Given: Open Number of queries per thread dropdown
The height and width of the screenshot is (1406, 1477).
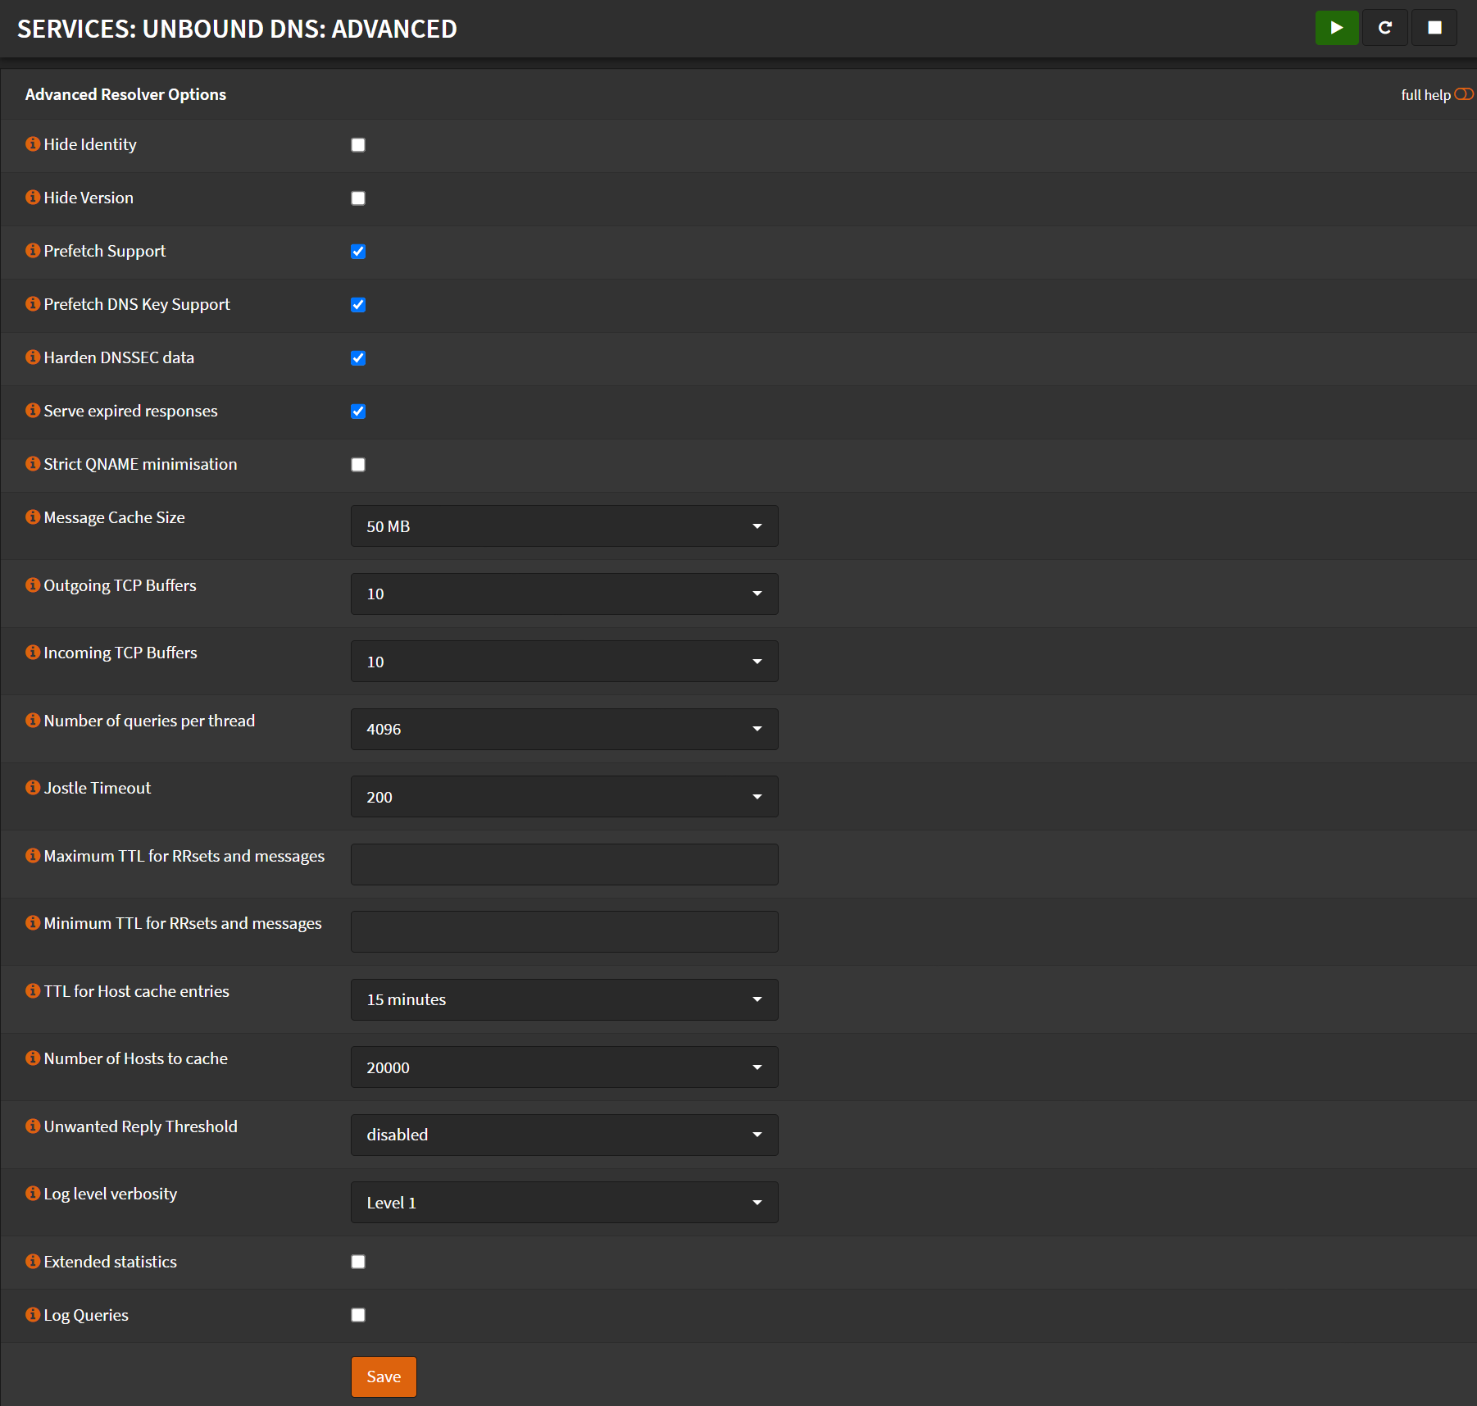Looking at the screenshot, I should point(564,729).
